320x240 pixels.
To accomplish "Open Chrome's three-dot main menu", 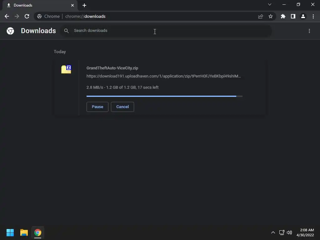I will pos(313,16).
